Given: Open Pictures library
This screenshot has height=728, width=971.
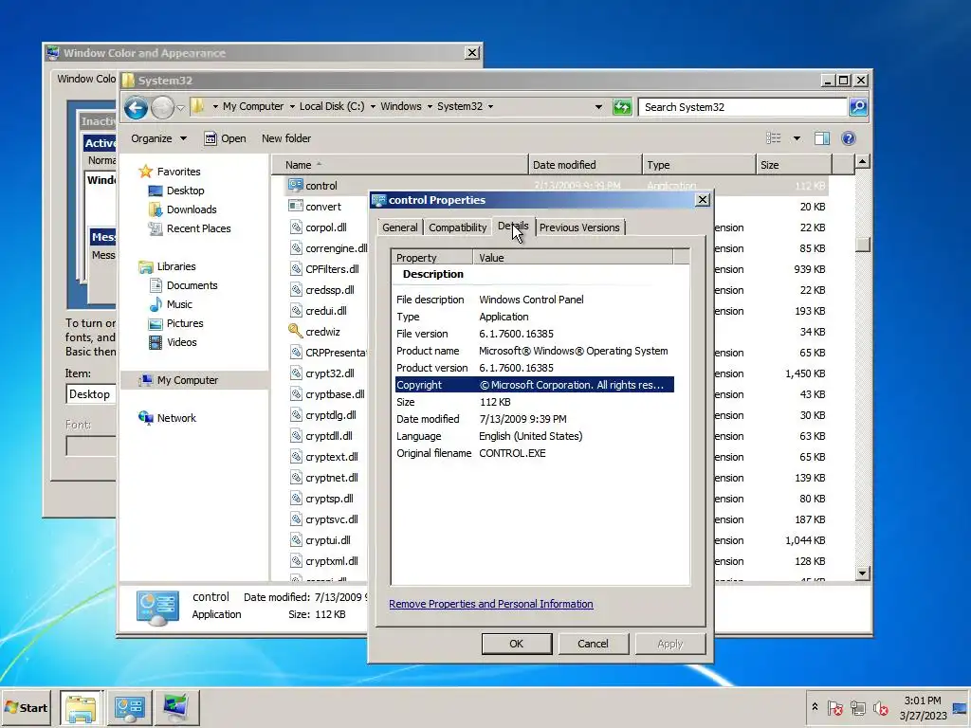Looking at the screenshot, I should (185, 323).
